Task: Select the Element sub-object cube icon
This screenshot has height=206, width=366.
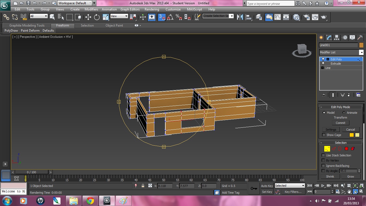Action: (352, 149)
